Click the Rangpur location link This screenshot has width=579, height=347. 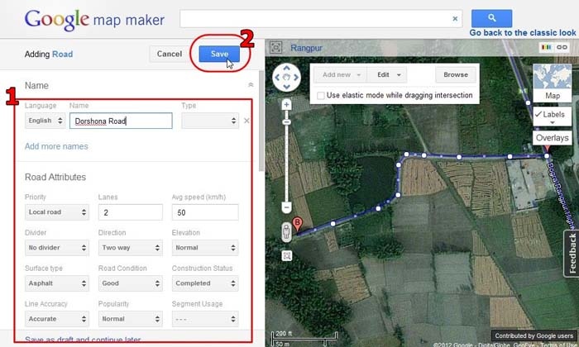[x=306, y=48]
